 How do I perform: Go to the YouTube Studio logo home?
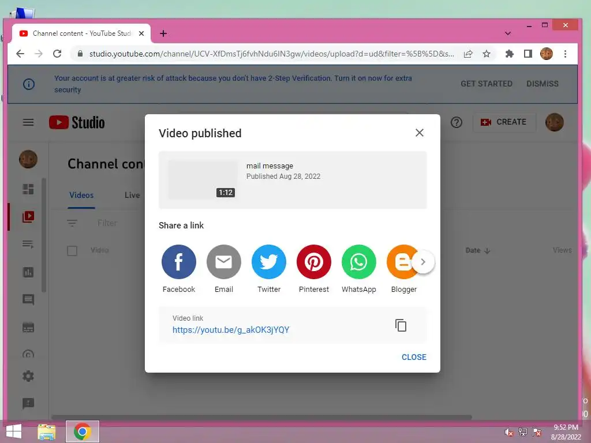pos(77,122)
